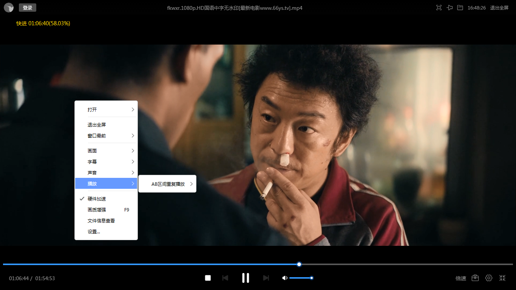
Task: Mute the speaker volume icon
Action: pos(285,278)
